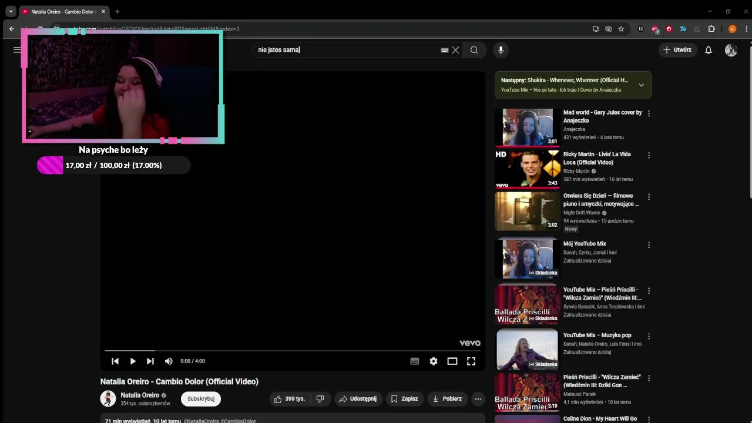The image size is (752, 423).
Task: Skip to the next video
Action: tap(150, 361)
